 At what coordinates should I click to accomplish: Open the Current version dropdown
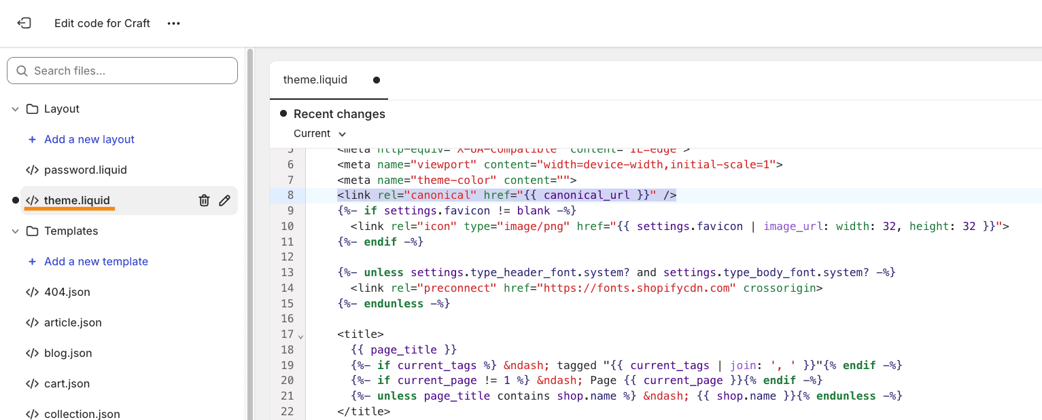point(319,133)
